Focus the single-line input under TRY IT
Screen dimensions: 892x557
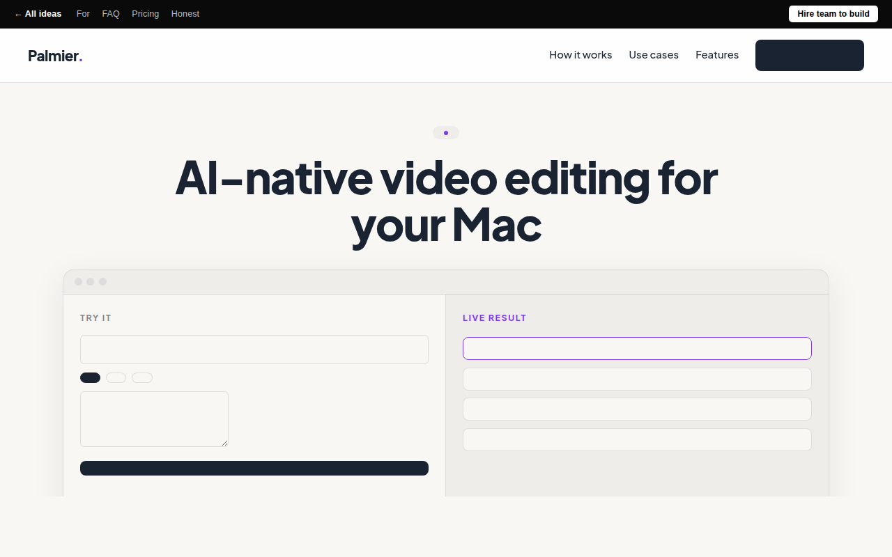pos(254,350)
